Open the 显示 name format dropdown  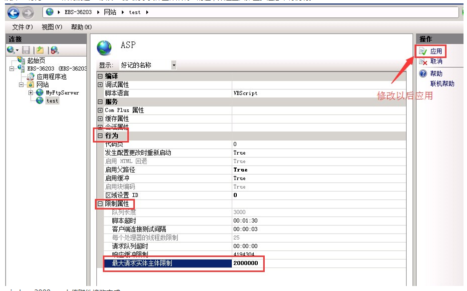tap(173, 65)
